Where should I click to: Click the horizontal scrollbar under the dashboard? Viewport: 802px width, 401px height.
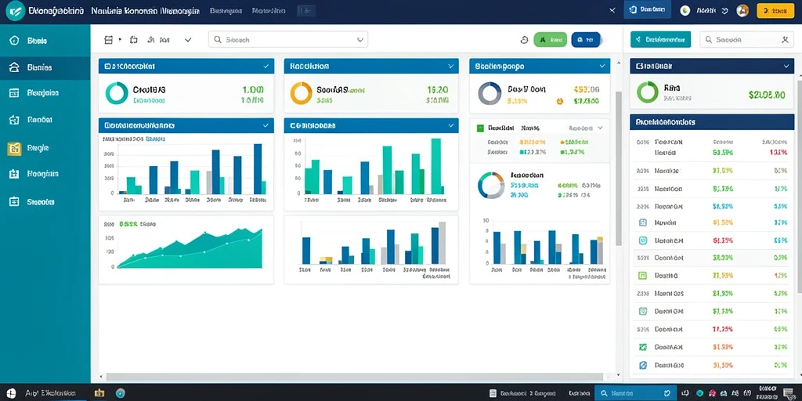[x=356, y=377]
